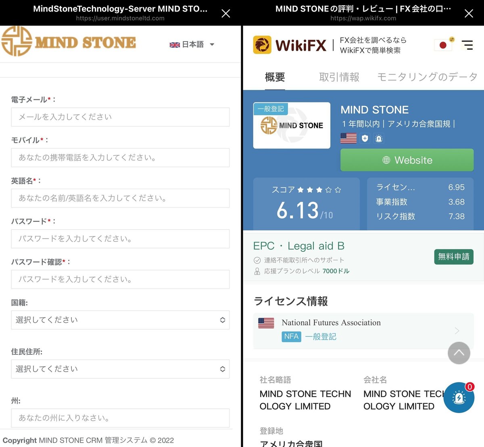Click the パスワード input field
484x447 pixels.
tap(120, 239)
